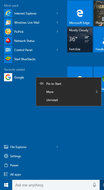Click the Ask me anything search box
104x190 pixels.
(x=56, y=185)
